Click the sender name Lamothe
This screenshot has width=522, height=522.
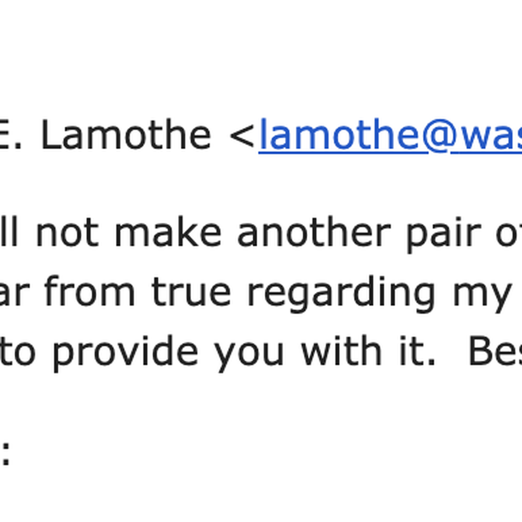pyautogui.click(x=126, y=135)
